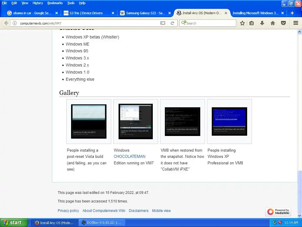
Task: Select 'Windows 1.0' list item text
Action: click(x=78, y=72)
